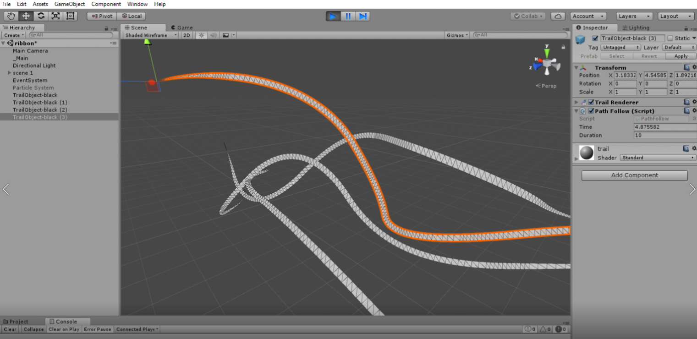Toggle Clear on Play button
This screenshot has width=697, height=339.
coord(64,329)
